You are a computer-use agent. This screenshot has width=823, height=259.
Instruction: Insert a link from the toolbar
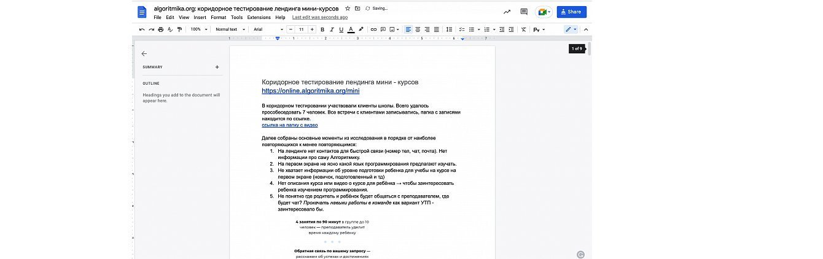373,29
